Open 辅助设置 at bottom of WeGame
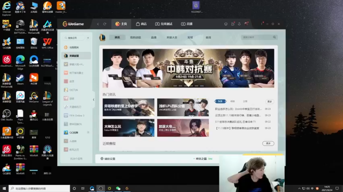343x192 pixels. (x=108, y=159)
